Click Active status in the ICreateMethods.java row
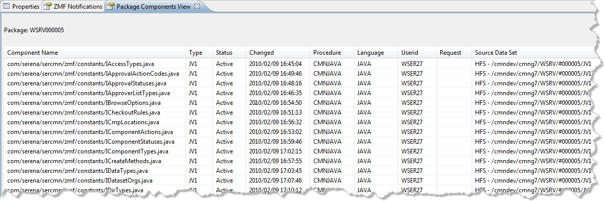Image resolution: width=604 pixels, height=201 pixels. [224, 161]
